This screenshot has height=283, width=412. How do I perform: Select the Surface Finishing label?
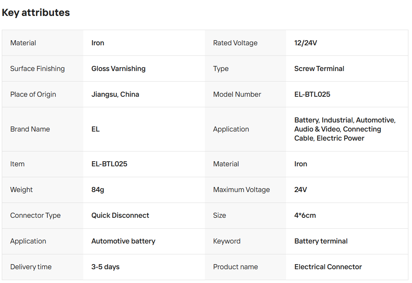[x=37, y=69]
